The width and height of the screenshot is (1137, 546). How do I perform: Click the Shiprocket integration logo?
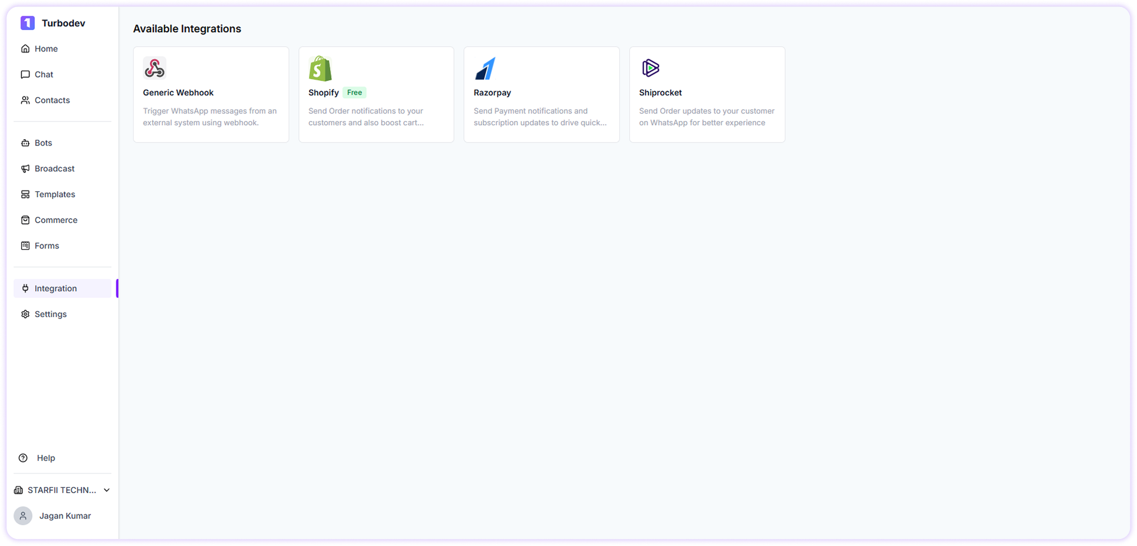click(651, 68)
